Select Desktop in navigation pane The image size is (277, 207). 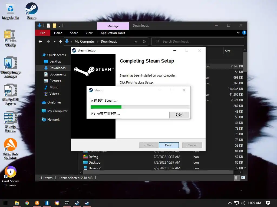[52, 61]
